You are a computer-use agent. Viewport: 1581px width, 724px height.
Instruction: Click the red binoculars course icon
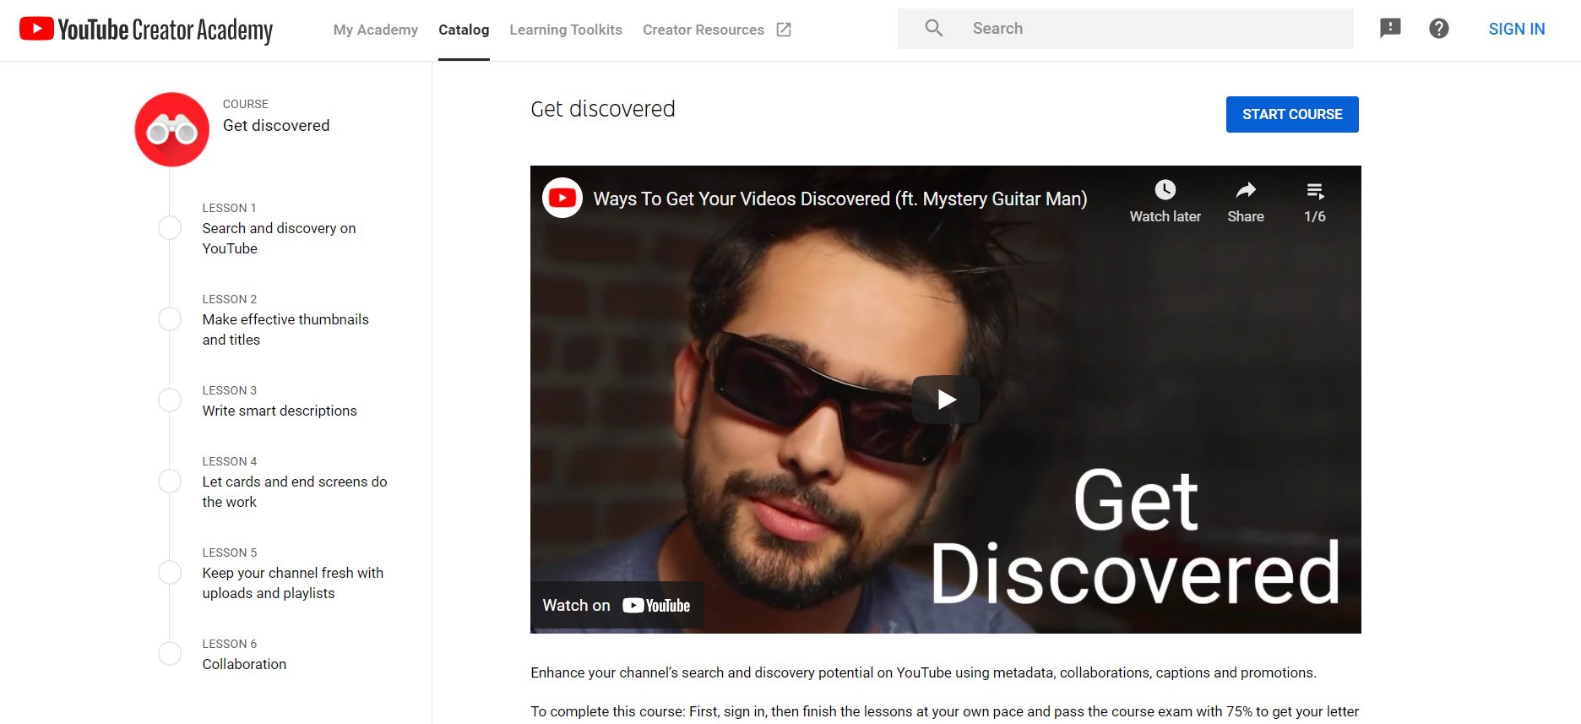(172, 129)
